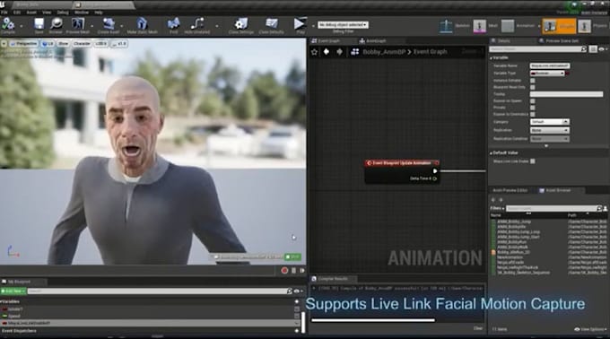Go back in graph navigation history
Image resolution: width=610 pixels, height=339 pixels.
[327, 52]
